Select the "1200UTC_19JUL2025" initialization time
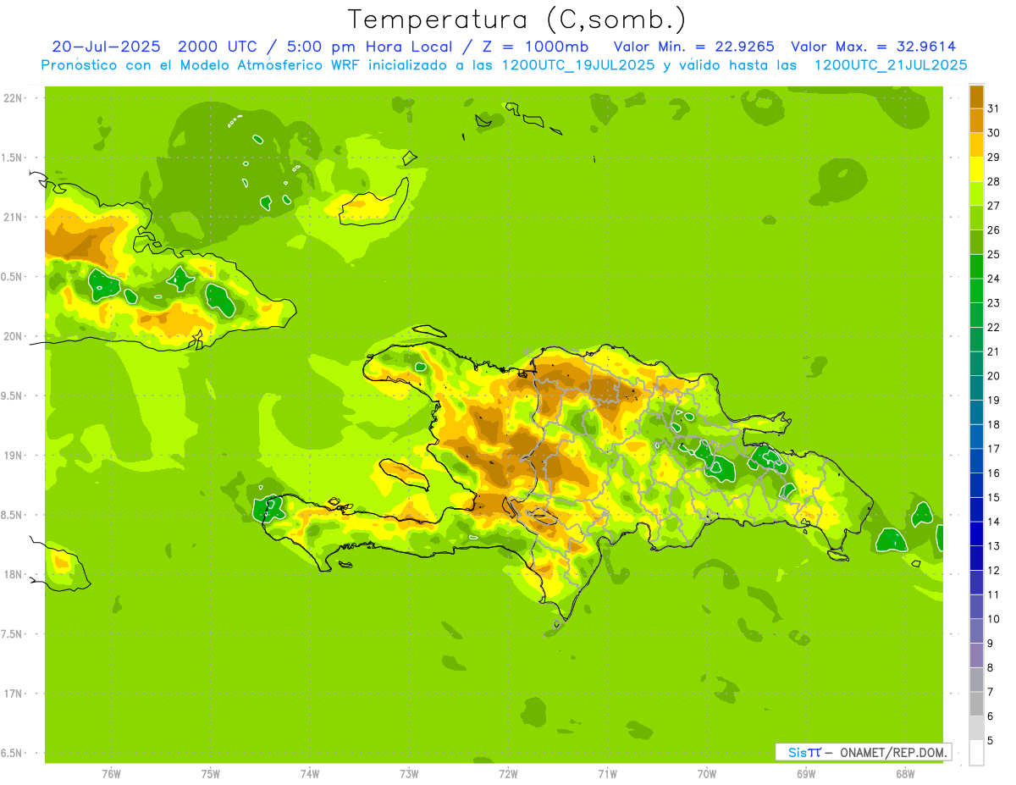 (577, 64)
